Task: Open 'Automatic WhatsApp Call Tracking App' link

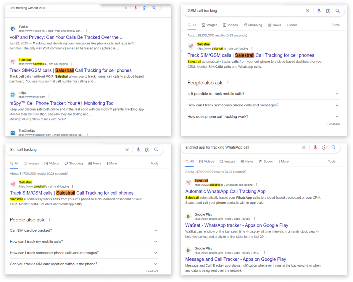Action: point(225,191)
